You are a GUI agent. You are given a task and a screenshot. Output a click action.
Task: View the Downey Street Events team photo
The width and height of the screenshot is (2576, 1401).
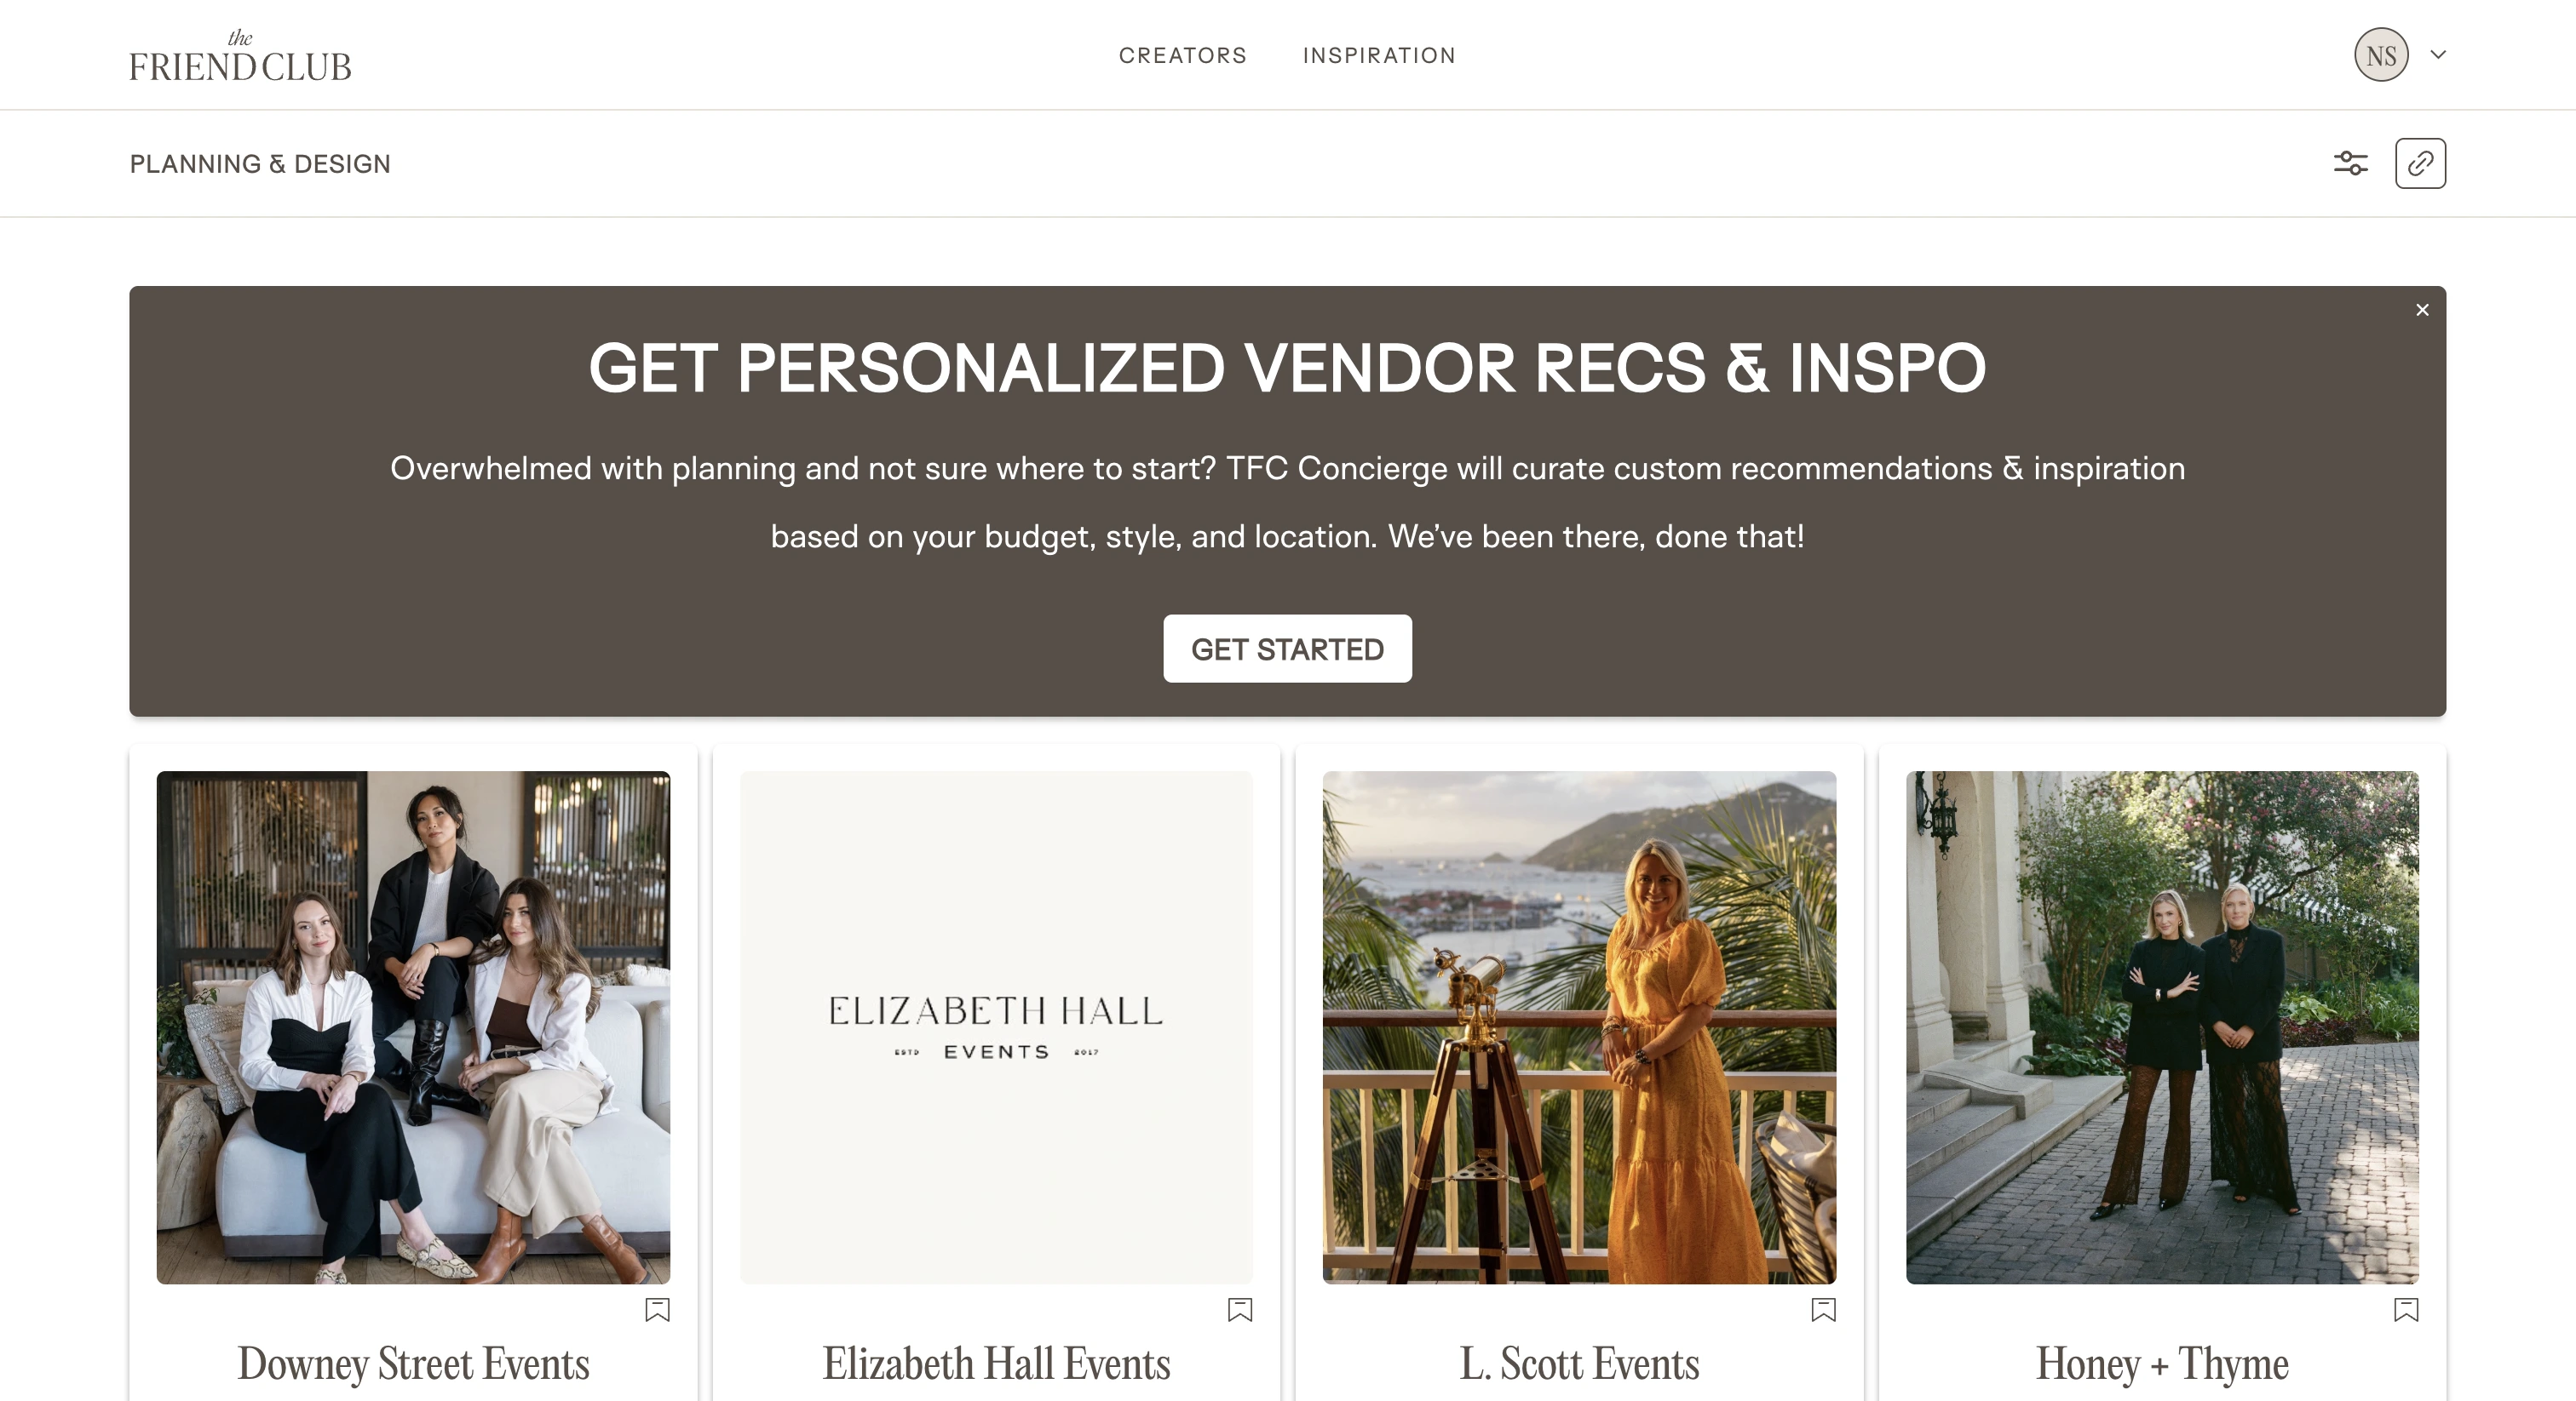coord(413,1027)
